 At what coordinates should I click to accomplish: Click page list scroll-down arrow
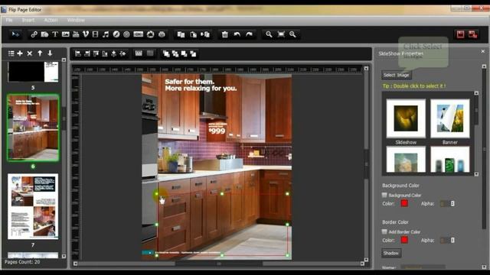pyautogui.click(x=64, y=257)
